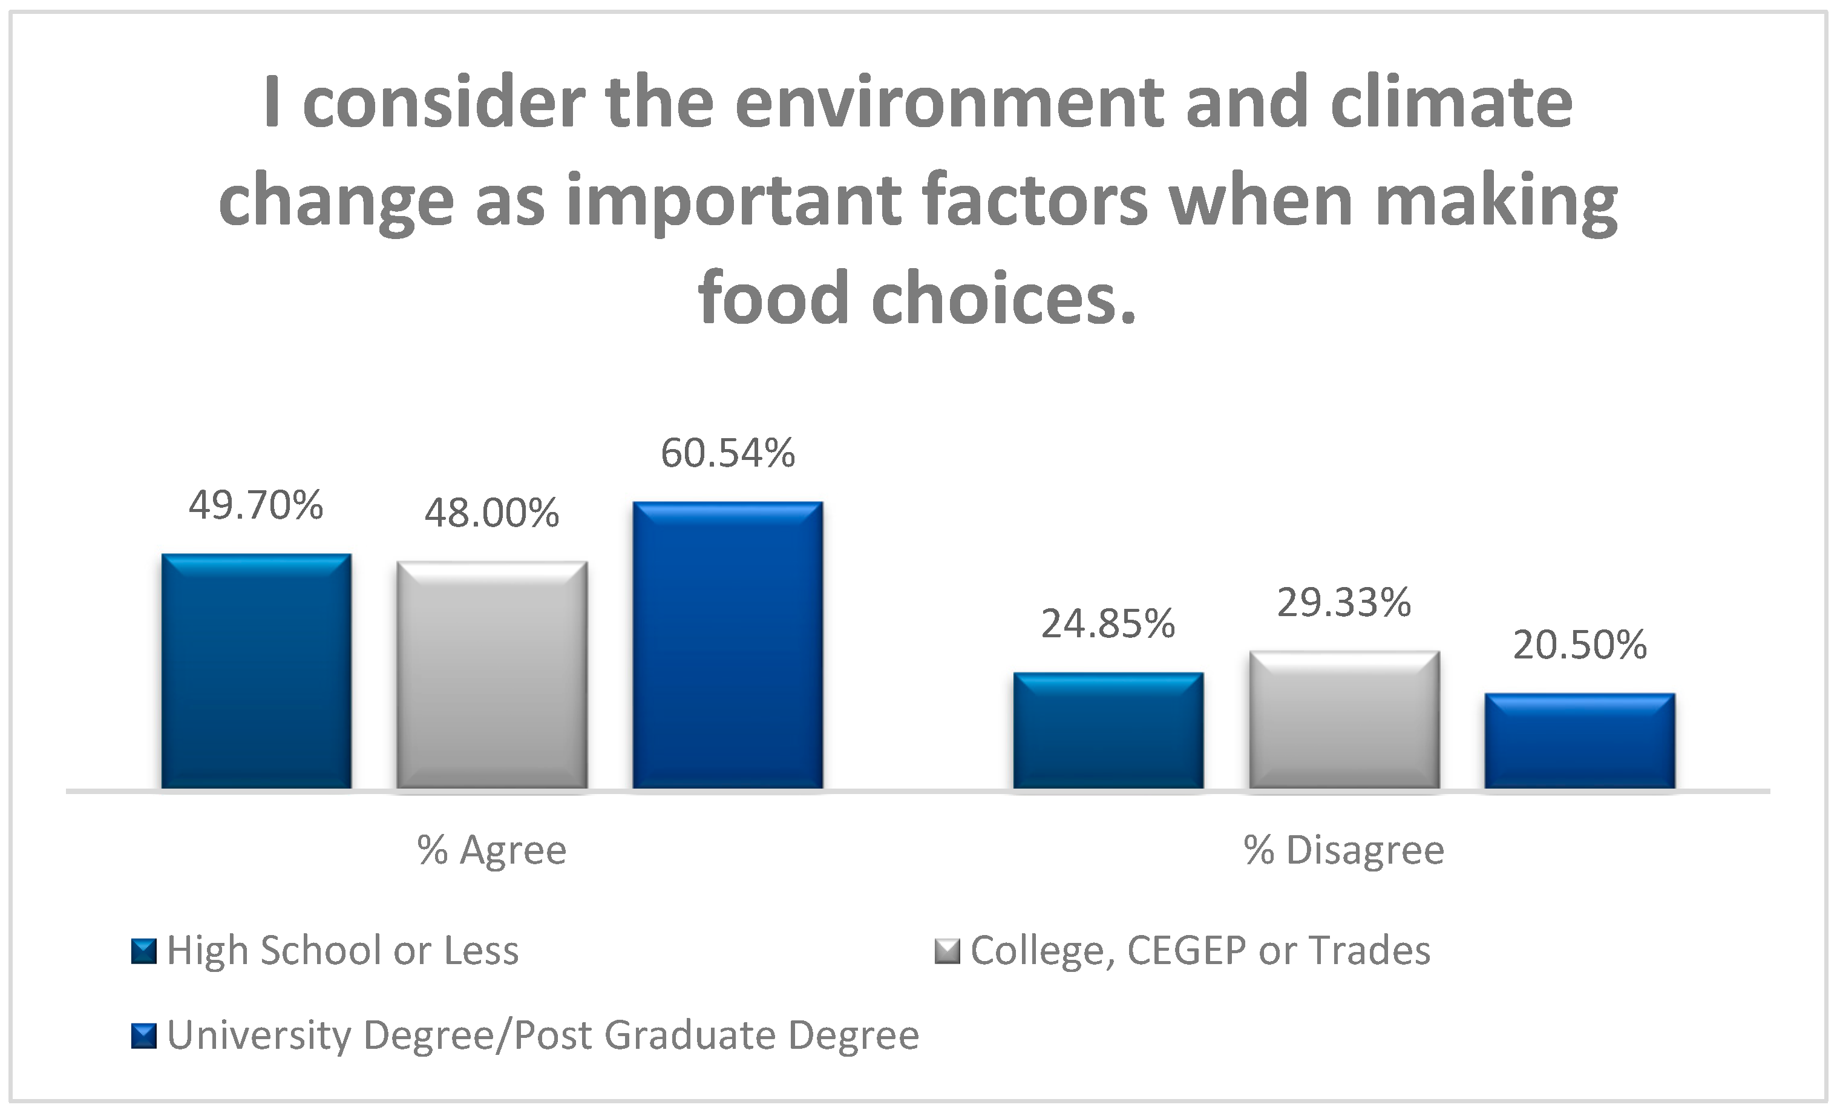Click the 49.70% data label
Viewport: 1840px width, 1116px height.
tap(256, 506)
